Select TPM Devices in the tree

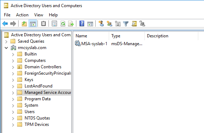pyautogui.click(x=37, y=124)
